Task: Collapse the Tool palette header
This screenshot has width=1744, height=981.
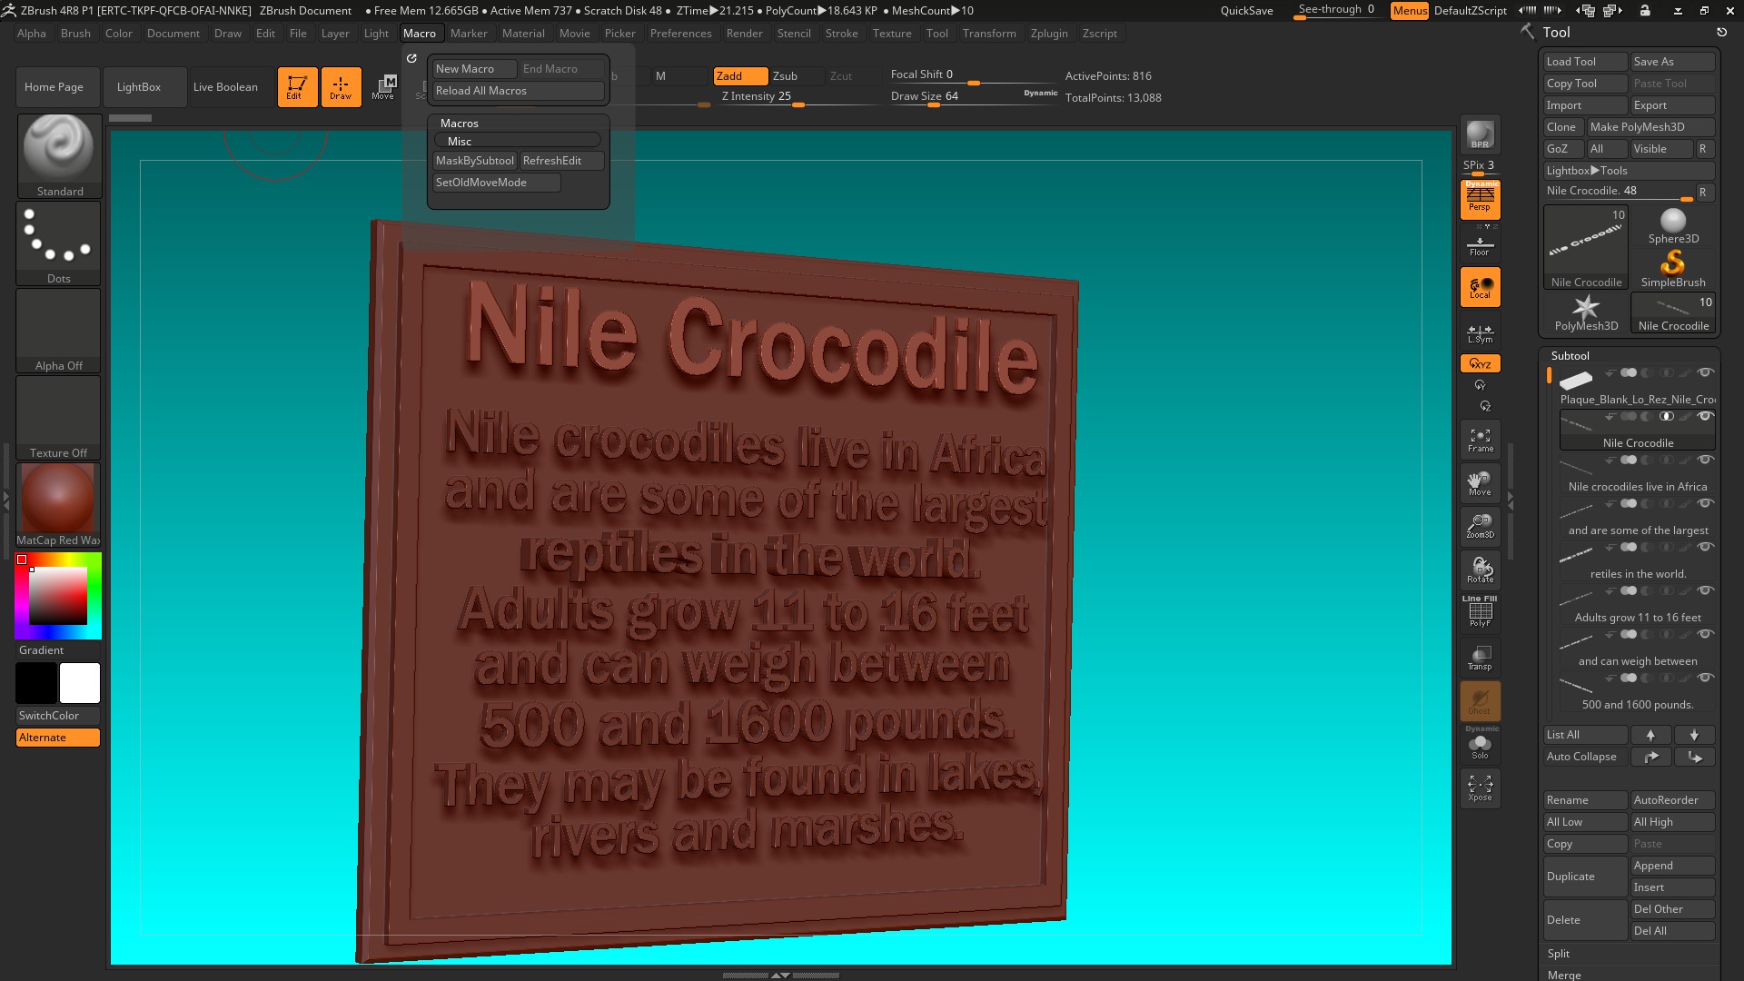Action: [x=1556, y=32]
